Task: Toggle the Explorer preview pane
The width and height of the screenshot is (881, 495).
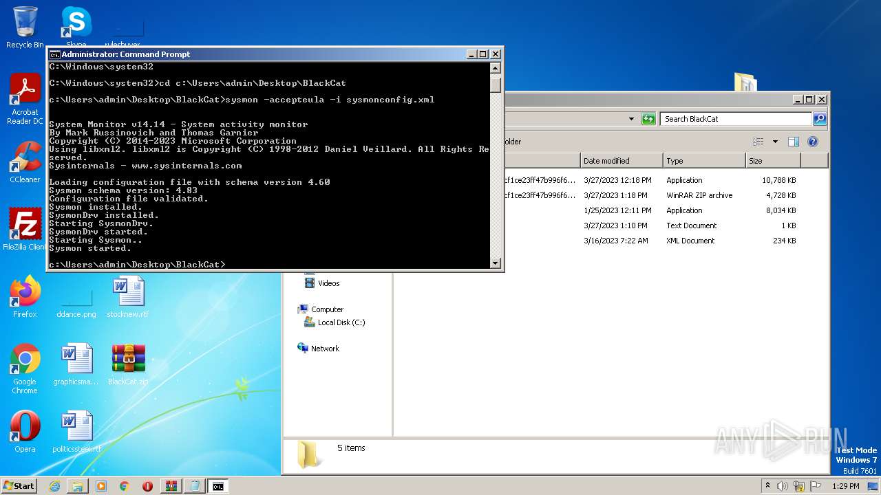Action: coord(793,142)
